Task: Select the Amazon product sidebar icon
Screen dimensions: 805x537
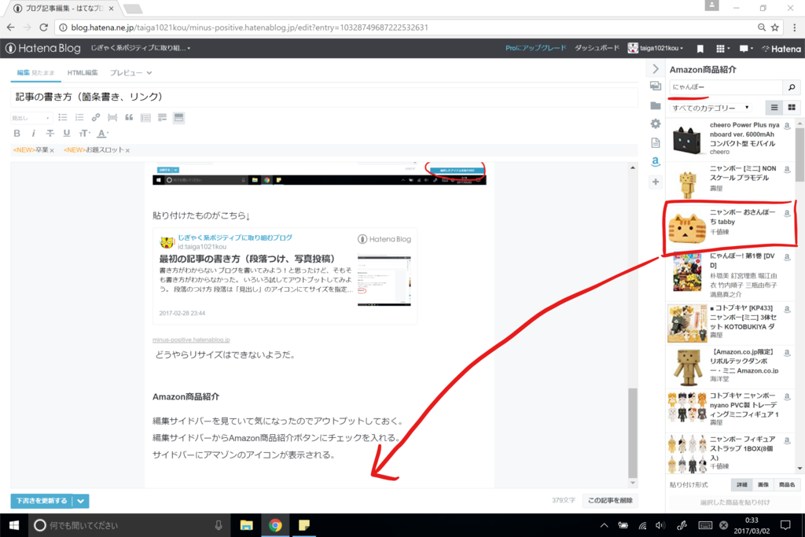Action: click(x=655, y=160)
